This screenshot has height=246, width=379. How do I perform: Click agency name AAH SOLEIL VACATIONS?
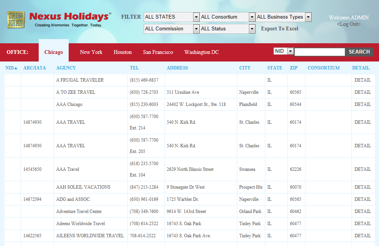pos(83,187)
